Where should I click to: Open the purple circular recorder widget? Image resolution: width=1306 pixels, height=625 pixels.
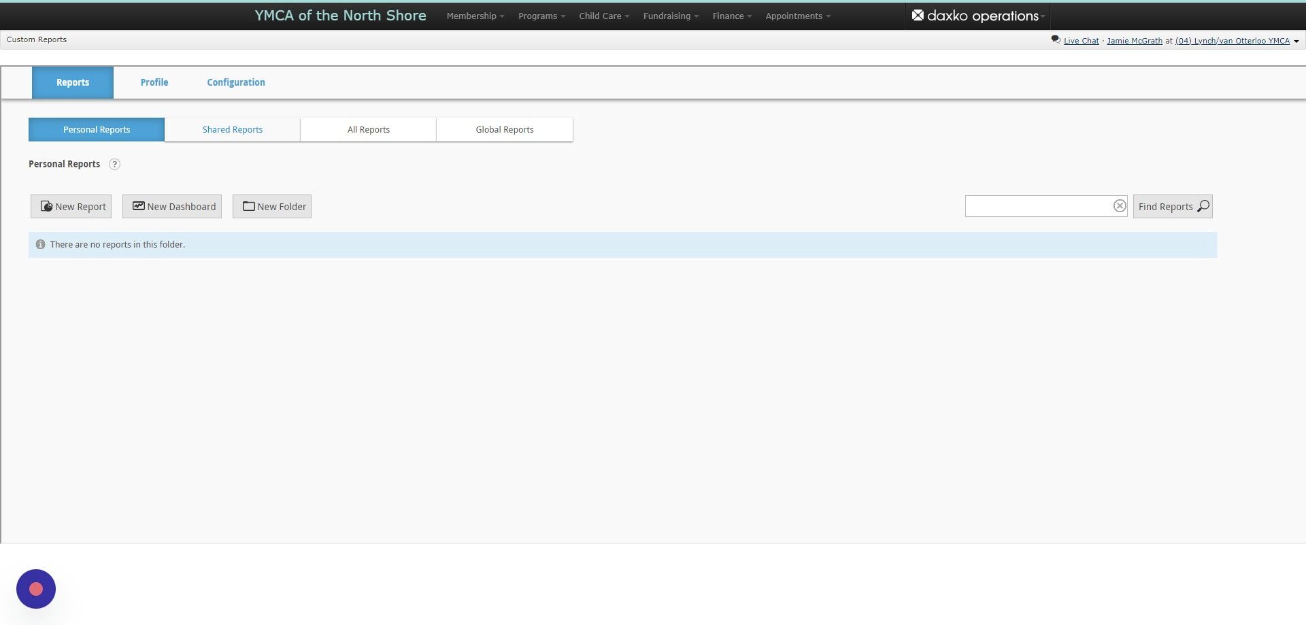coord(36,589)
